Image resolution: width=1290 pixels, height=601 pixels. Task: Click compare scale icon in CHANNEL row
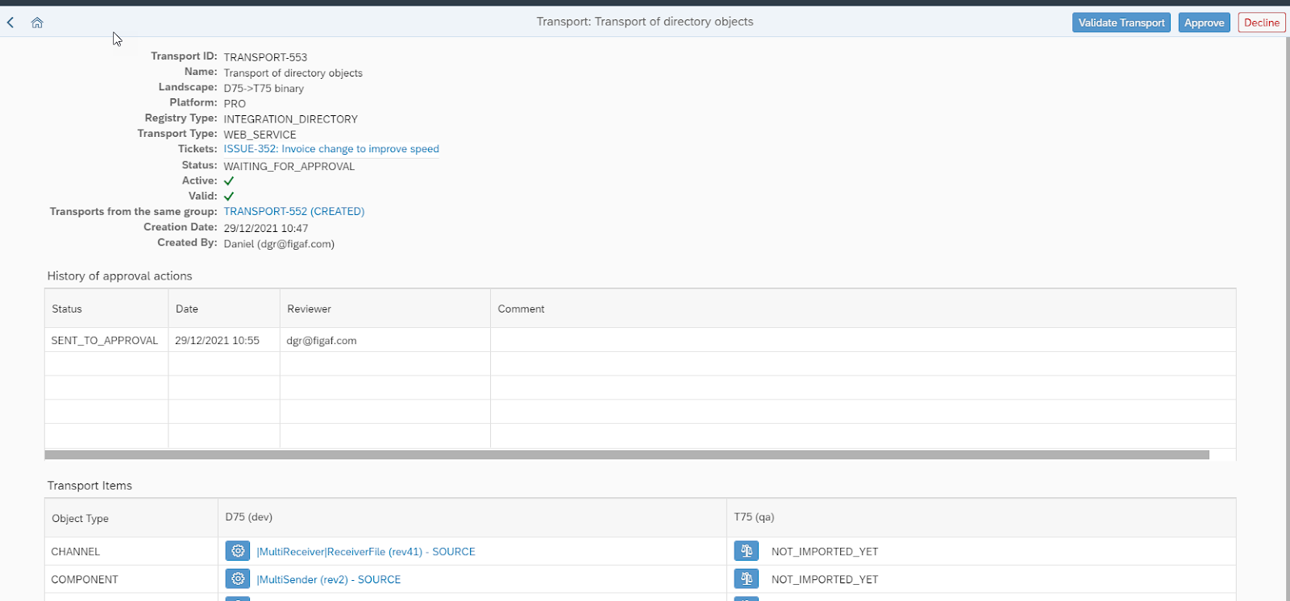point(747,551)
